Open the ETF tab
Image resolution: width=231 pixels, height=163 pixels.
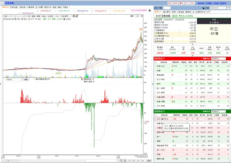point(208,12)
